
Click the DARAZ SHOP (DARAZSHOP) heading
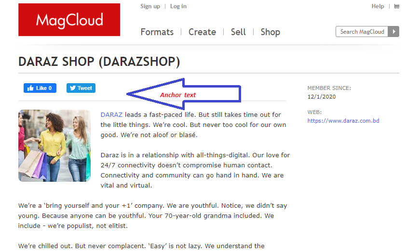[x=99, y=62]
